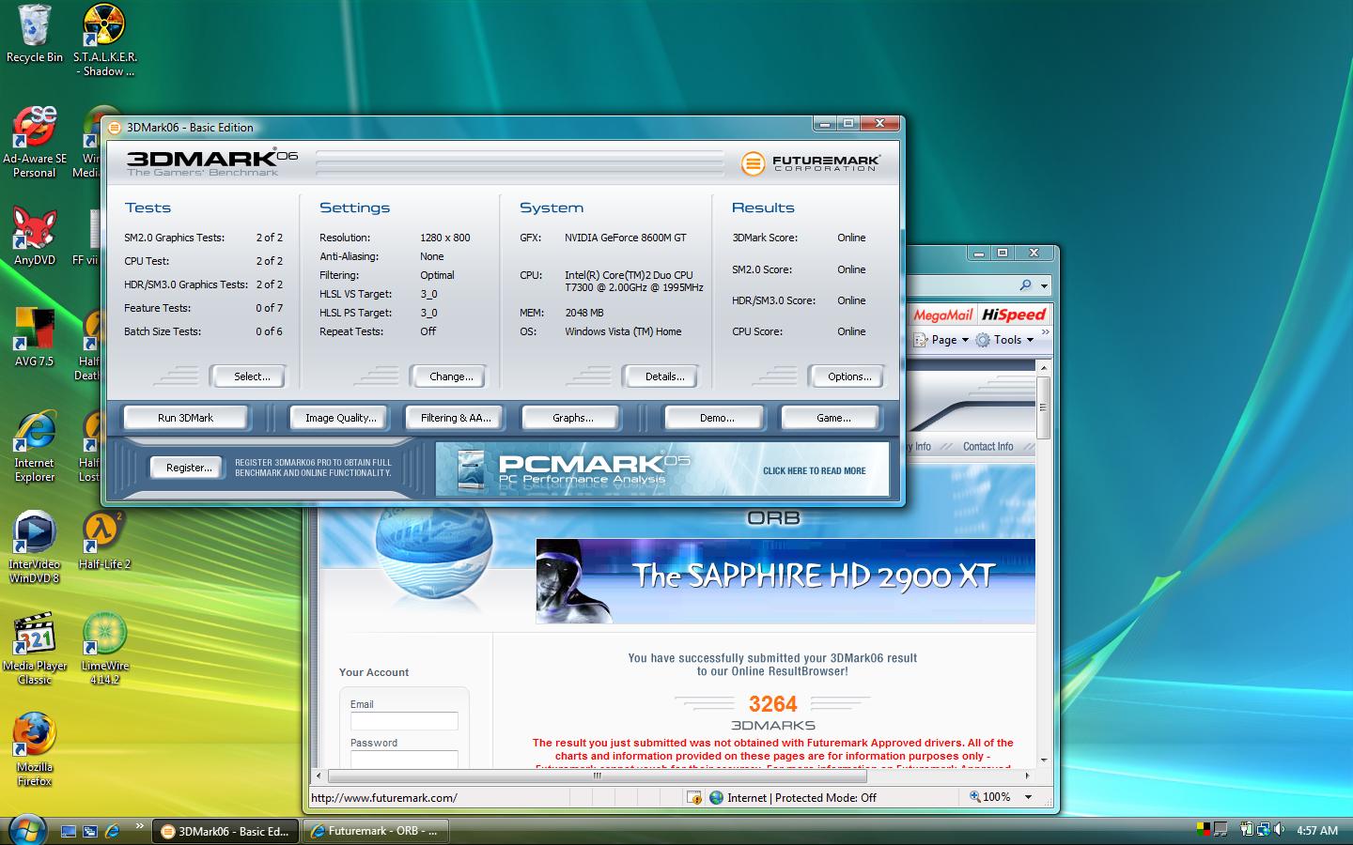Image resolution: width=1353 pixels, height=845 pixels.
Task: Click the 3DMark06 title bar icon
Action: (x=115, y=128)
